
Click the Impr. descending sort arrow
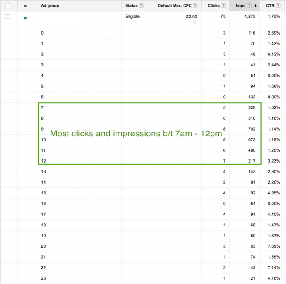tap(255, 6)
